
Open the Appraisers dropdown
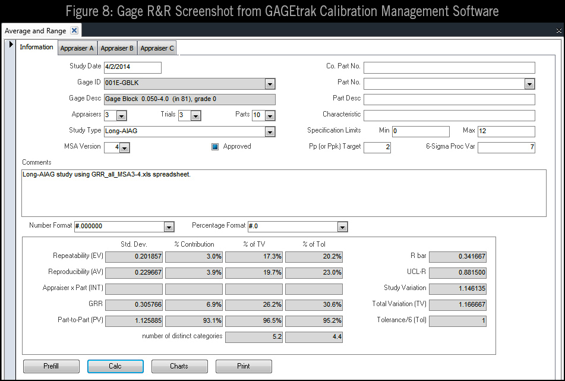pyautogui.click(x=121, y=115)
